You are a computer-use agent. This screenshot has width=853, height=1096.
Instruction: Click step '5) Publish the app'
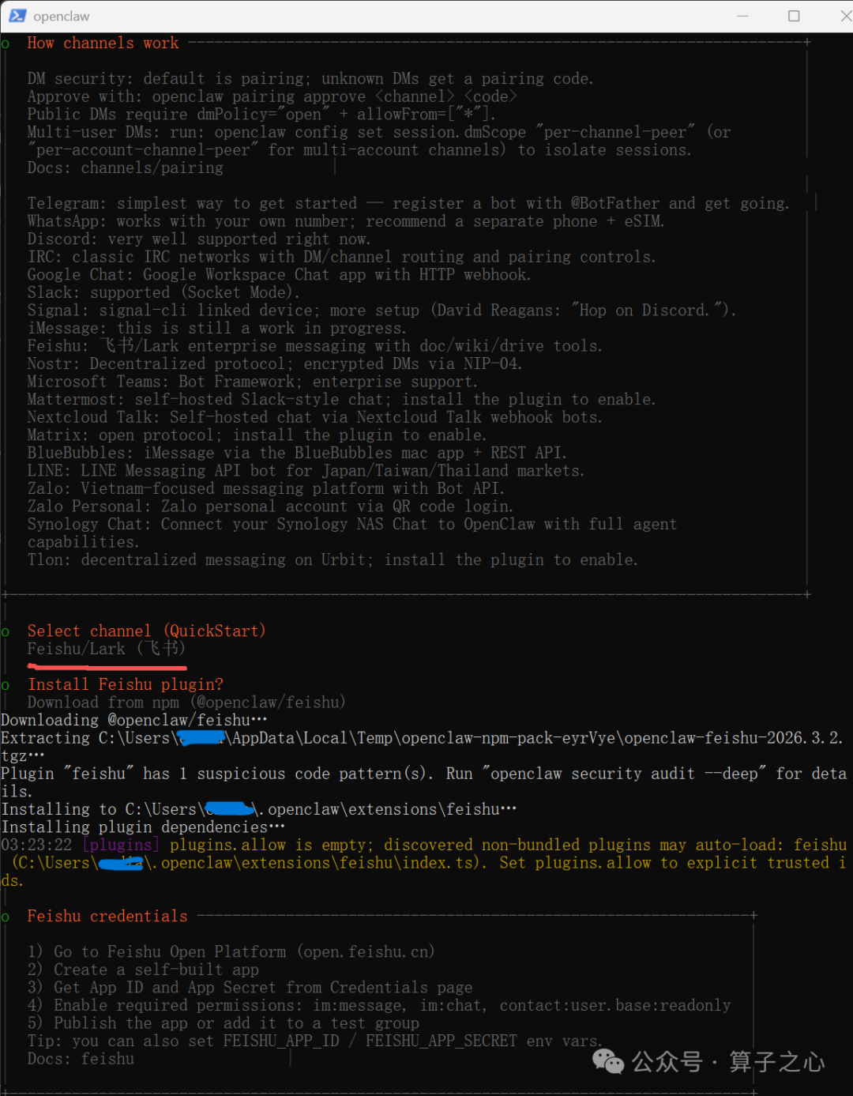pos(223,1023)
